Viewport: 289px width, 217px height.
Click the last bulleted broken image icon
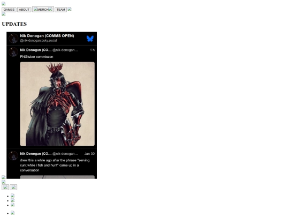[x=12, y=213]
